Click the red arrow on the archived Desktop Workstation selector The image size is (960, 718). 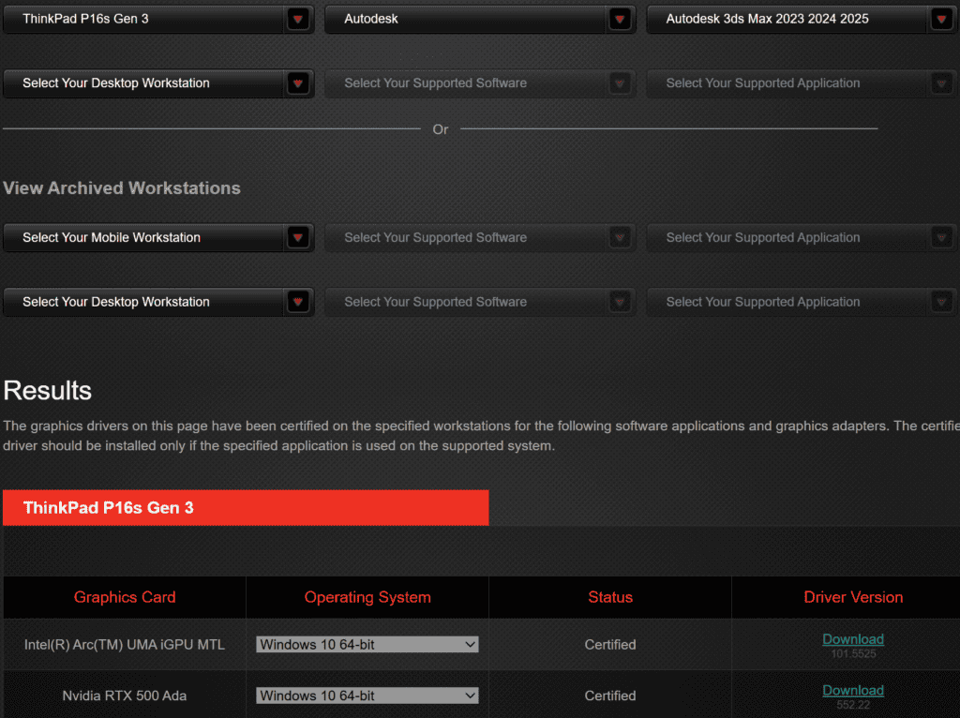[298, 302]
